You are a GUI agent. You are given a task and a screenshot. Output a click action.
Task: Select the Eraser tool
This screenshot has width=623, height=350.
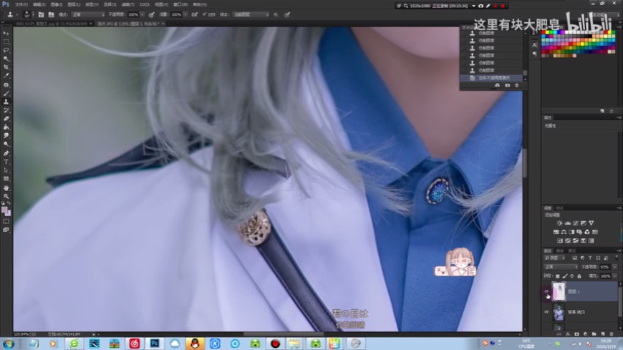pyautogui.click(x=6, y=119)
